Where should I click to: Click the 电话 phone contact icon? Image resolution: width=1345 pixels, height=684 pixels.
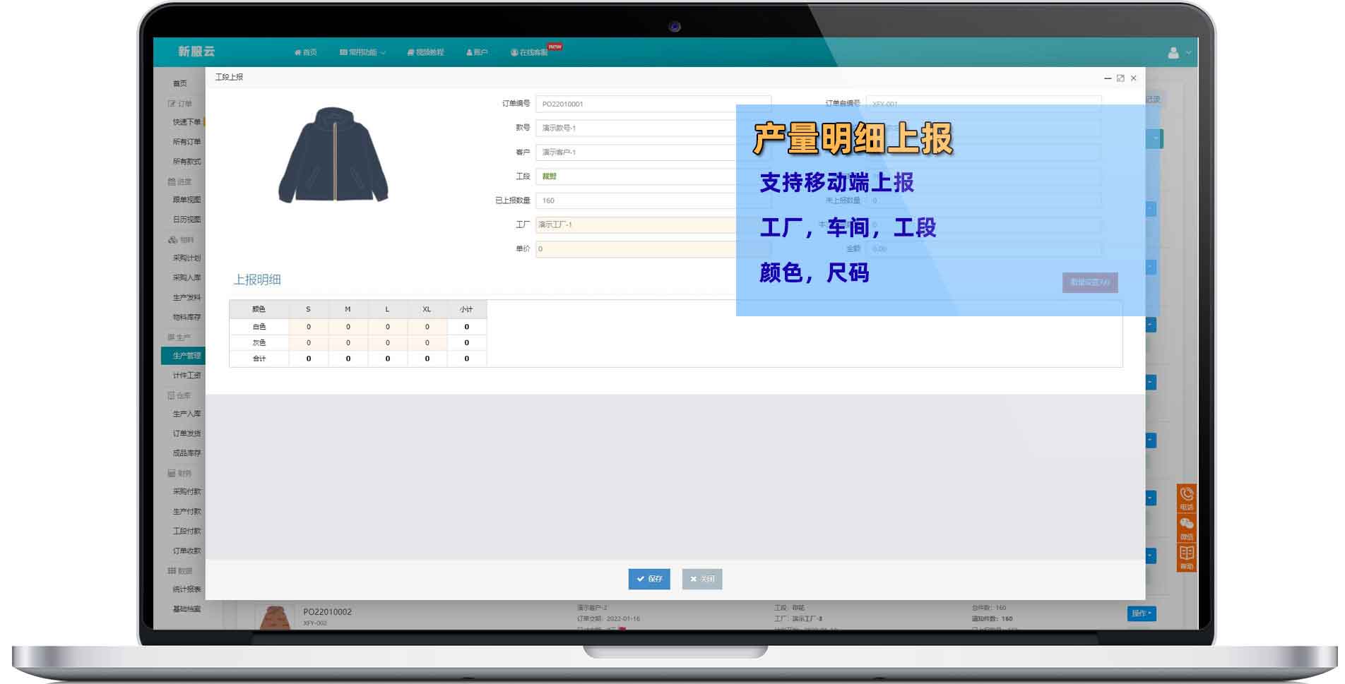tap(1186, 497)
